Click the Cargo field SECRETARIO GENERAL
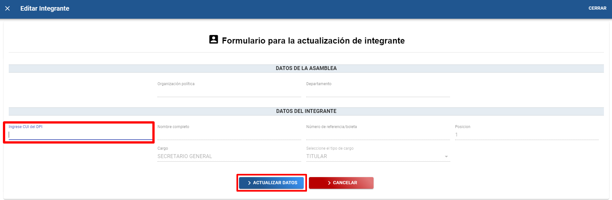Screen dimensions: 612x200 (229, 156)
